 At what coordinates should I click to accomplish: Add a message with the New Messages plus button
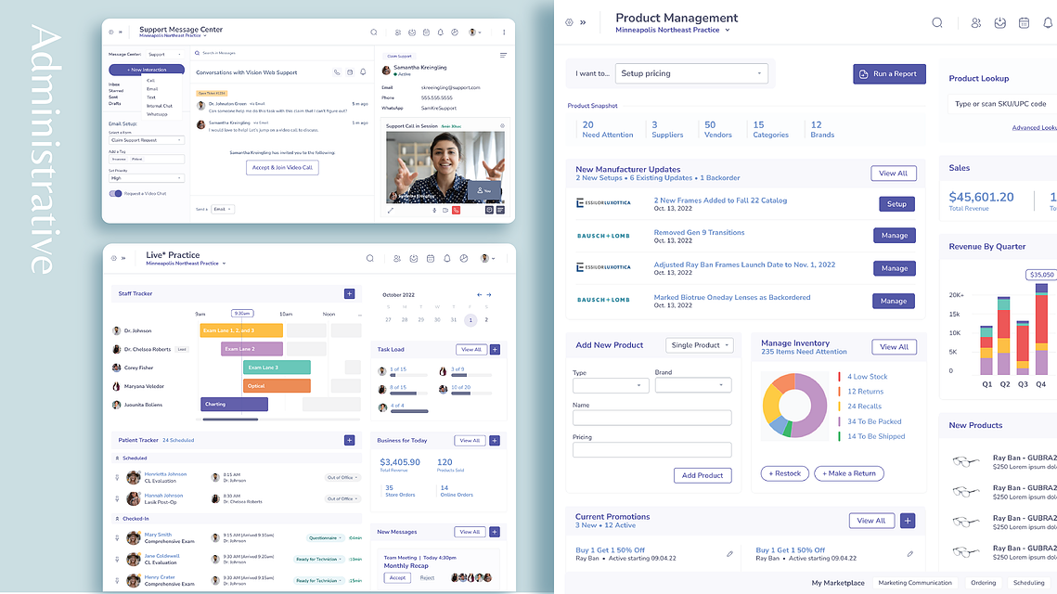495,532
